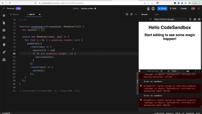Click the browser address bar URL
This screenshot has width=202, height=114.
click(x=62, y=3)
